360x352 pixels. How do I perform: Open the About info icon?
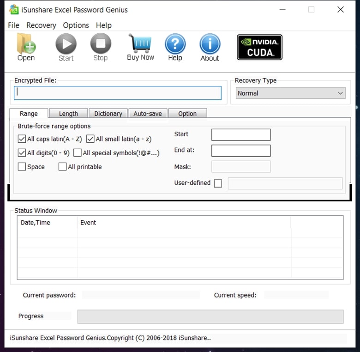[x=210, y=44]
